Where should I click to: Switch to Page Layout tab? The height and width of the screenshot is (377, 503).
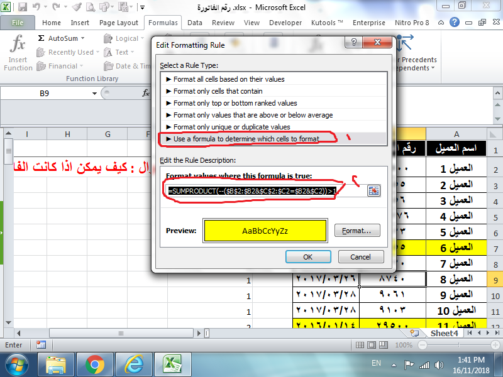[x=119, y=23]
